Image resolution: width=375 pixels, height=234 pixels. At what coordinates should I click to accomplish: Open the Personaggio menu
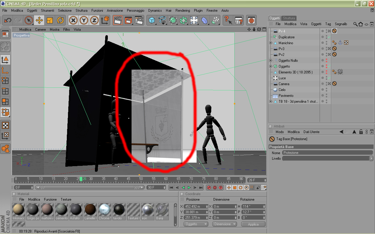136,11
